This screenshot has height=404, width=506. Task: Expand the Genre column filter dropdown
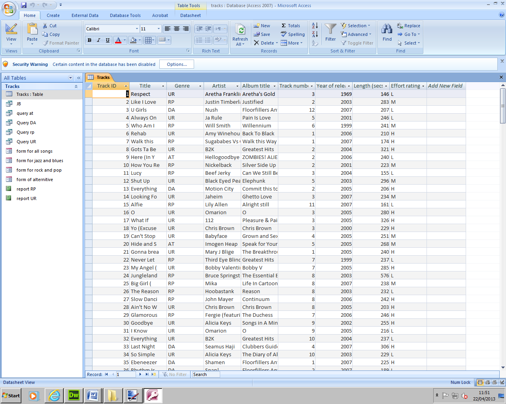click(200, 86)
